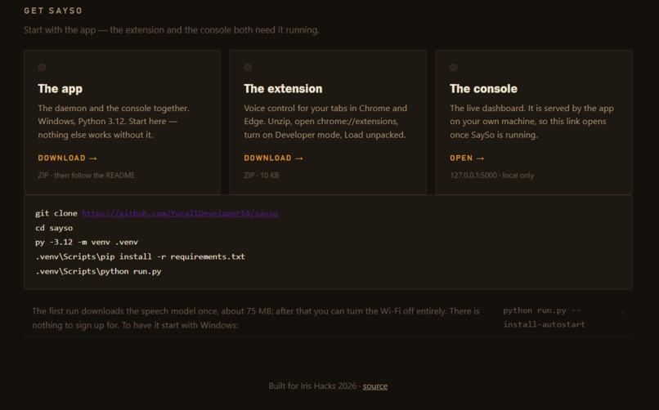Viewport: 659px width, 410px height.
Task: Click the '.venv\Scripts\python run.py' line
Action: point(98,271)
